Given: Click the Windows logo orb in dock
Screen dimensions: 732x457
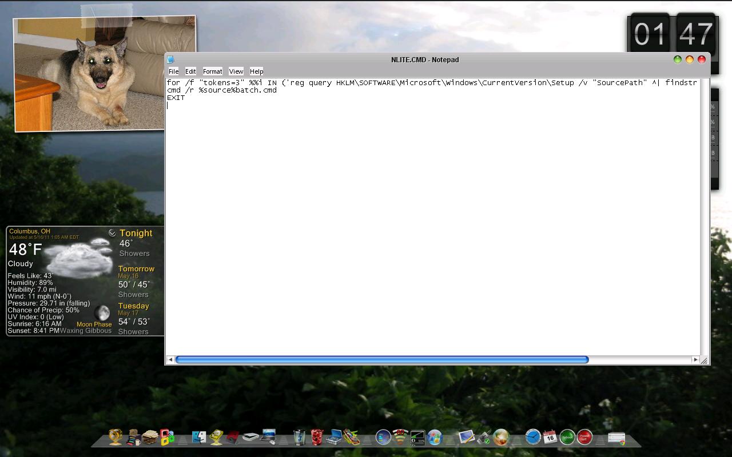Looking at the screenshot, I should 435,438.
